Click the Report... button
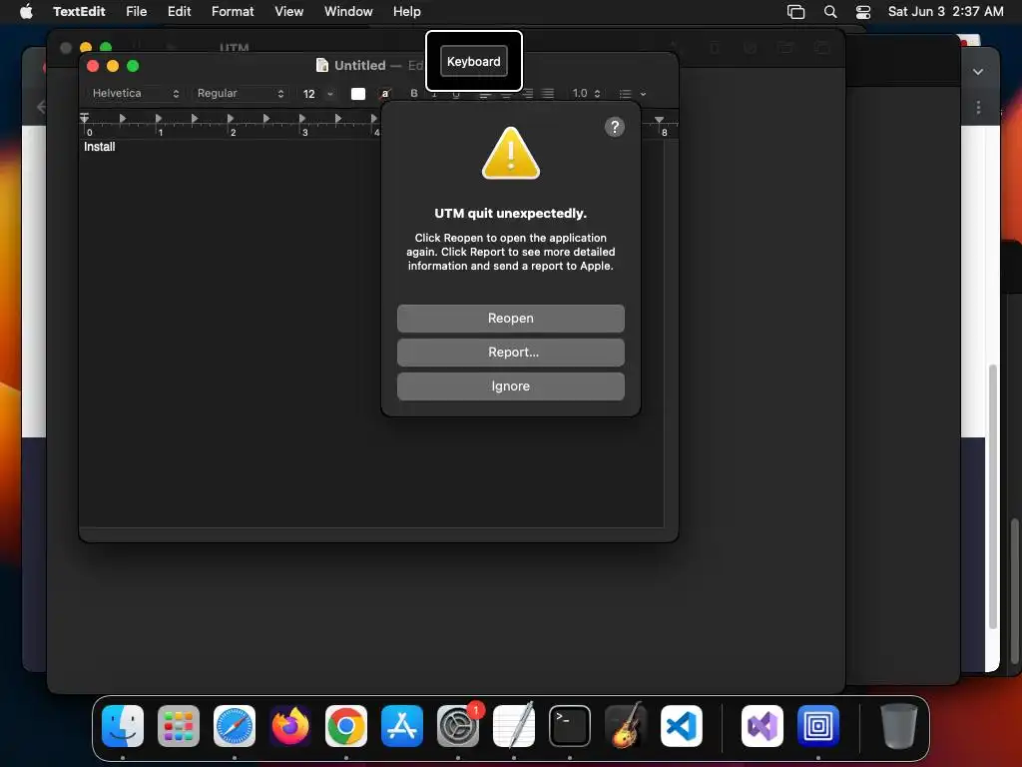This screenshot has width=1022, height=767. pyautogui.click(x=511, y=353)
